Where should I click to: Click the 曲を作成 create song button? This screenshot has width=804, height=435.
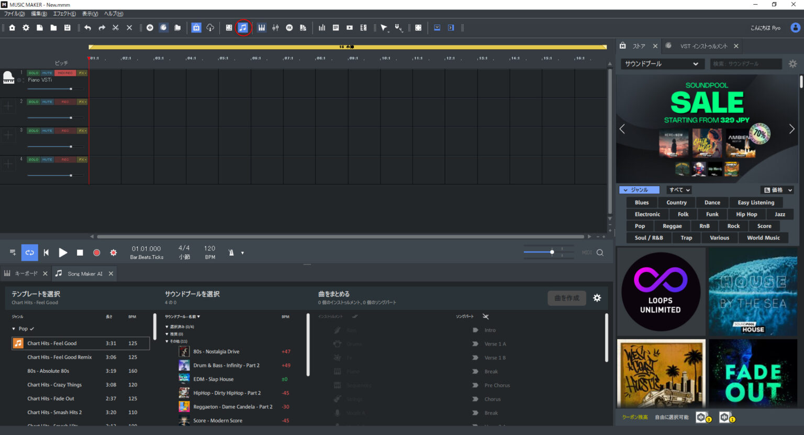tap(566, 298)
